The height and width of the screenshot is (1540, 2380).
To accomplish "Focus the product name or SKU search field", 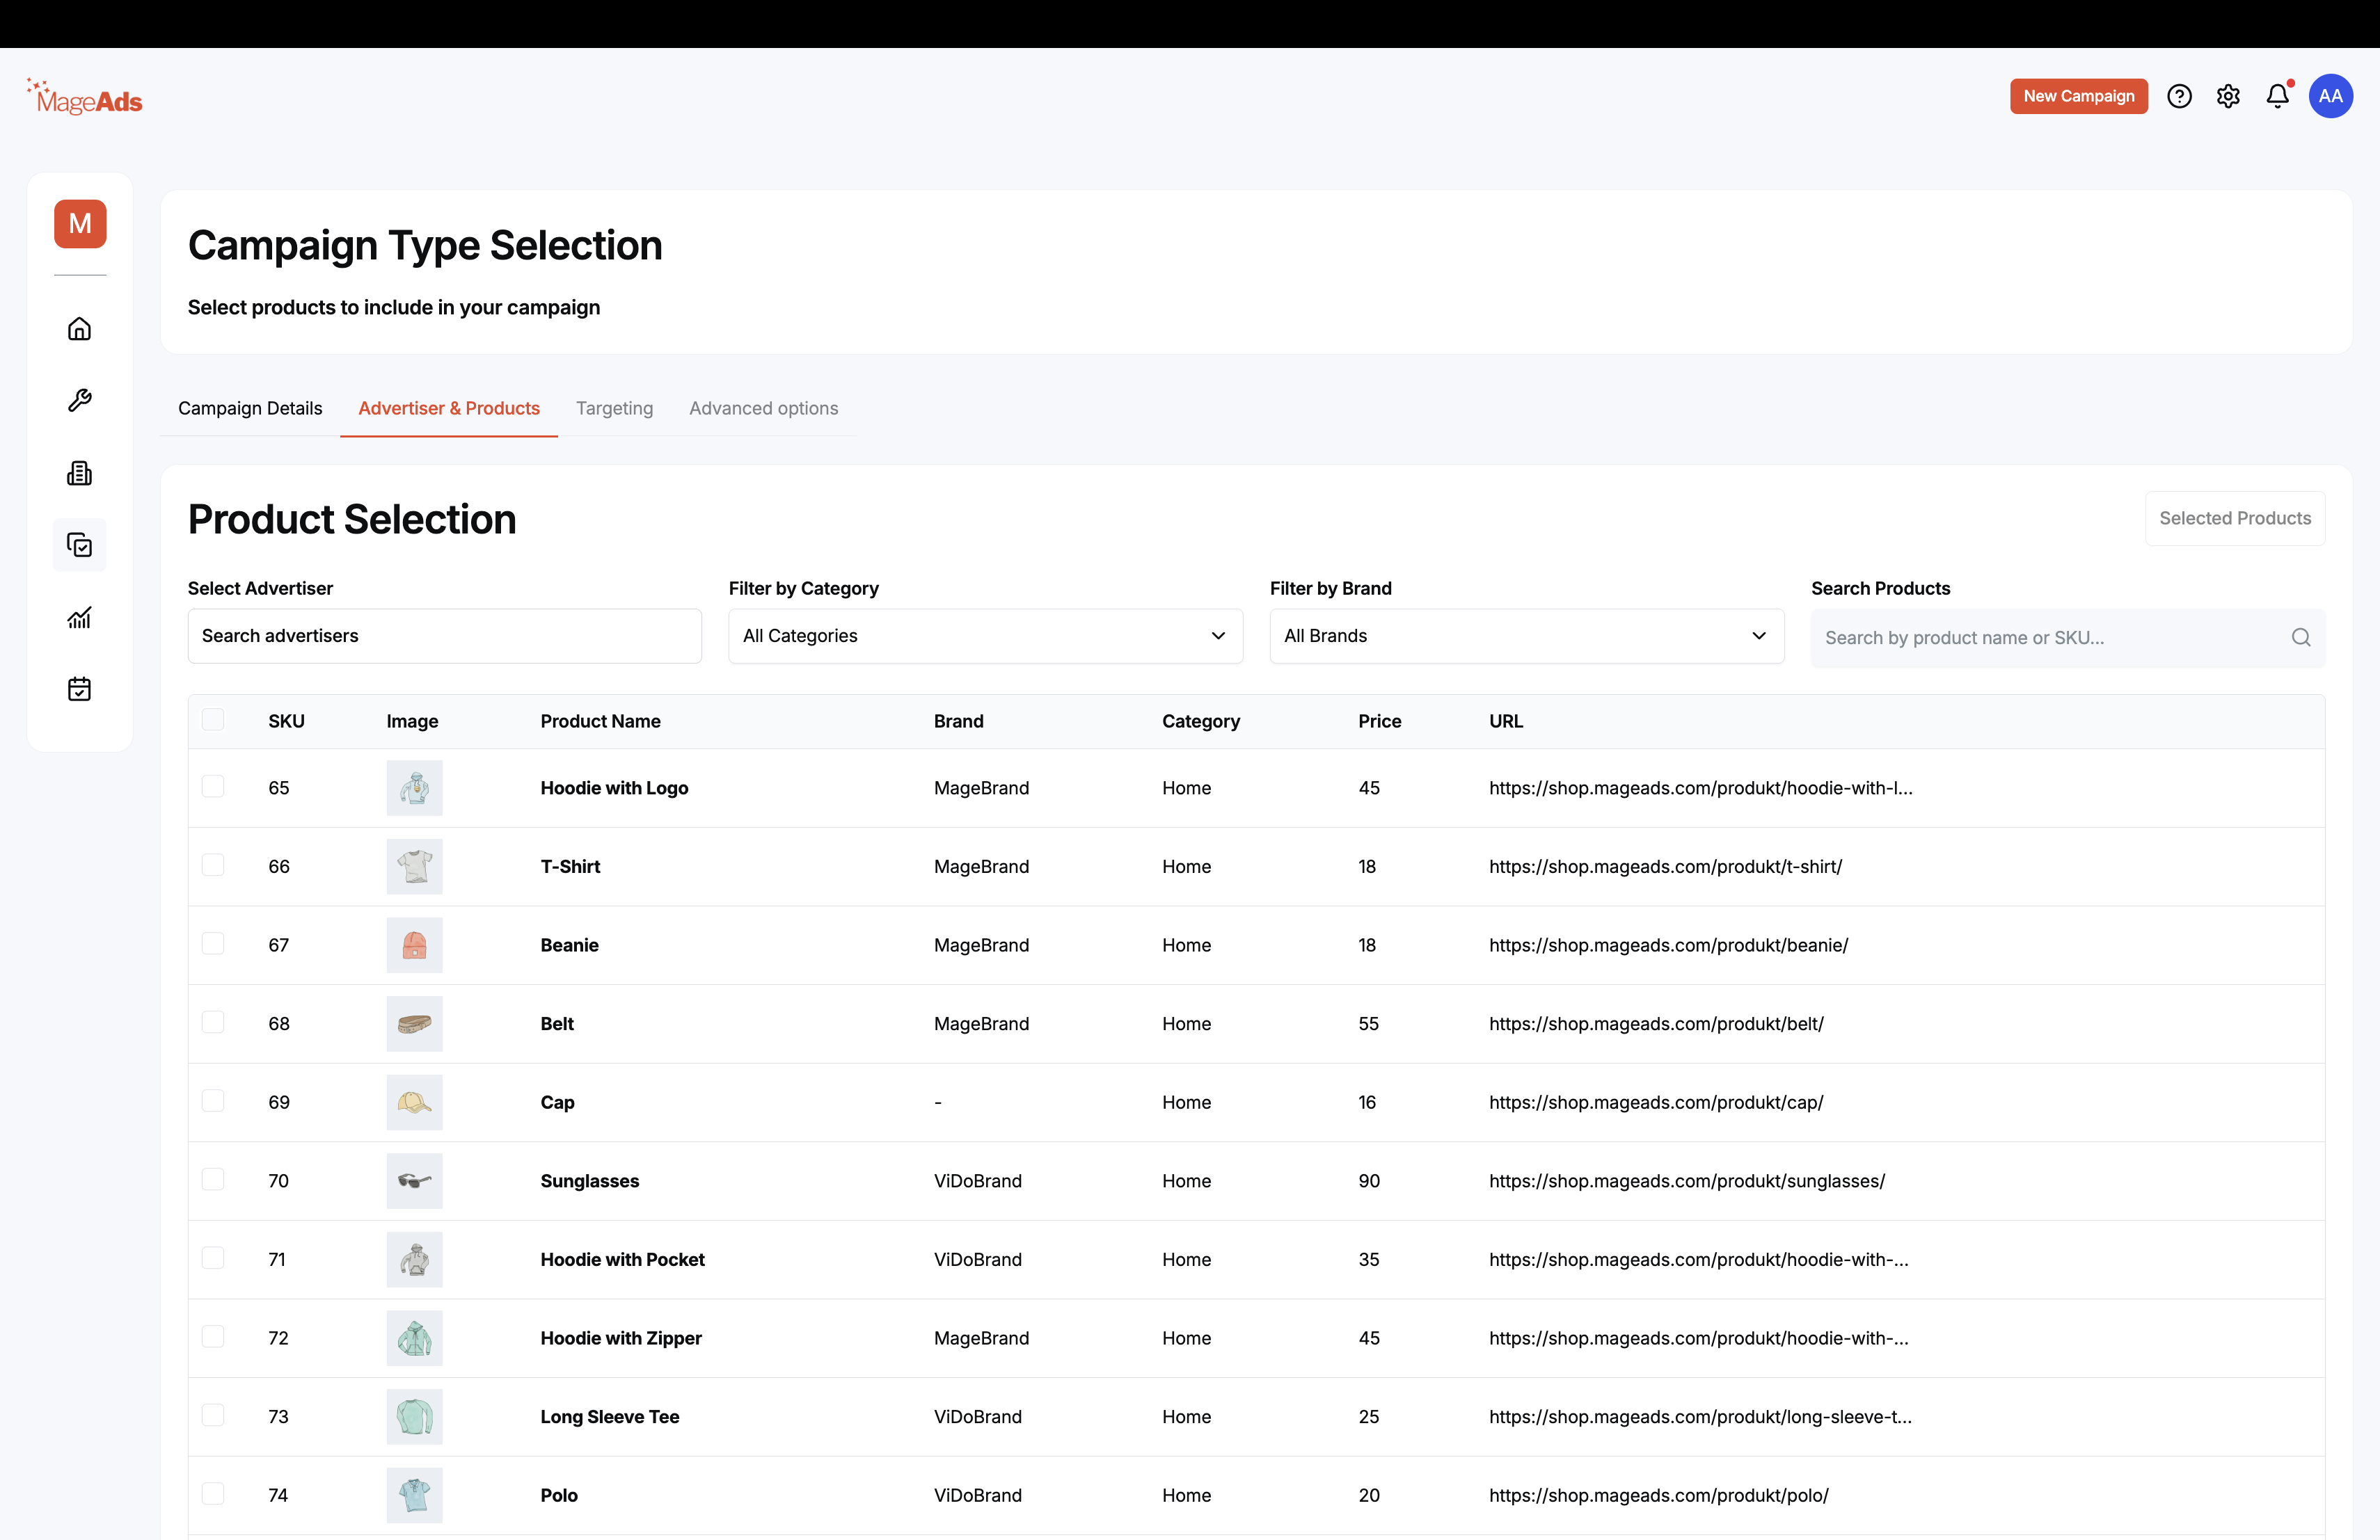I will tap(2067, 638).
